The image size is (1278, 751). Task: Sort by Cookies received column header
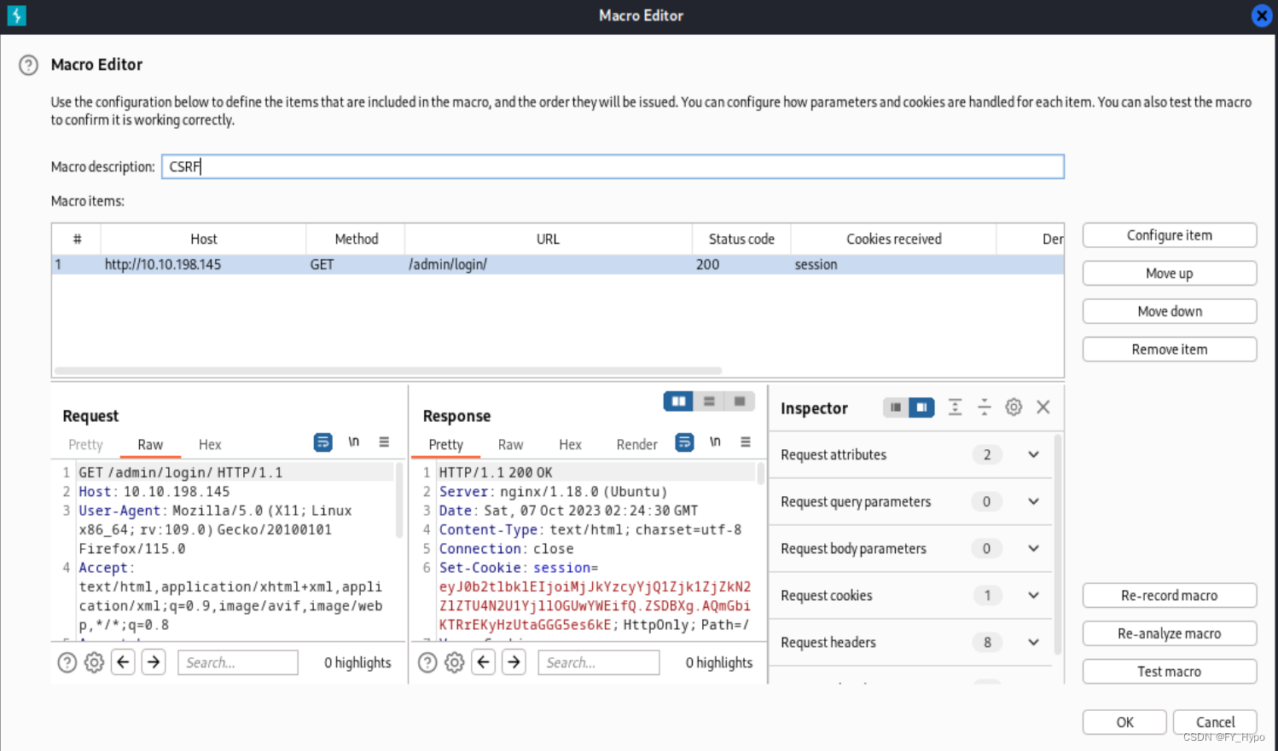tap(893, 239)
